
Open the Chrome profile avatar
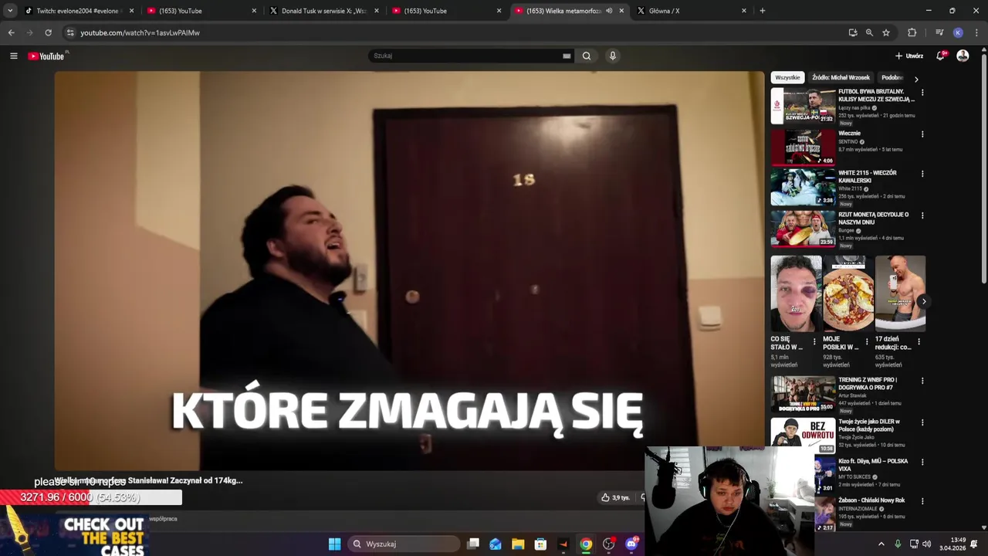pyautogui.click(x=958, y=32)
